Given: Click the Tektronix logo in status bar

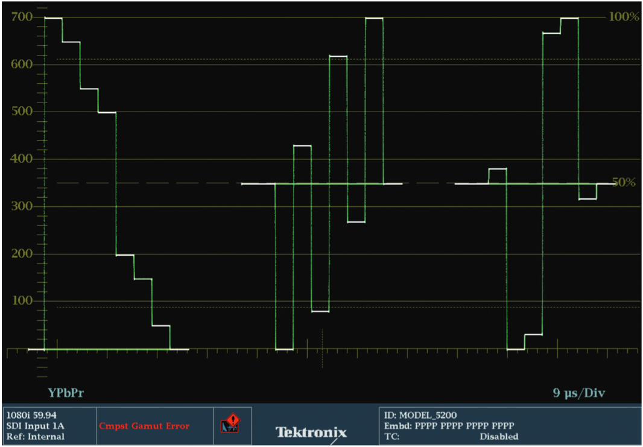Looking at the screenshot, I should point(311,433).
